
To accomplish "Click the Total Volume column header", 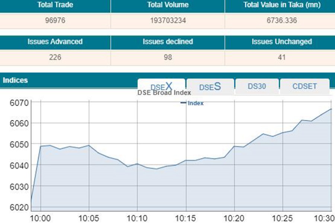I will click(167, 5).
